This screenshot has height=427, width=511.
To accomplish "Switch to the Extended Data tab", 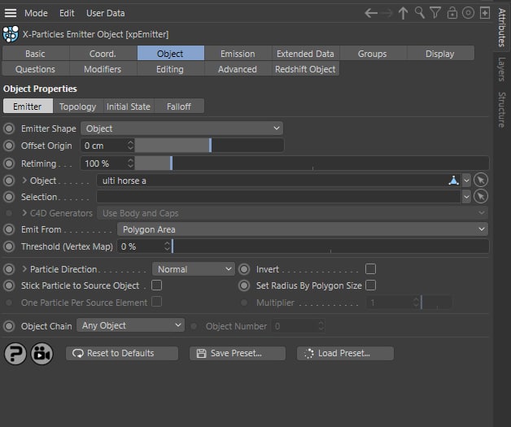I will coord(305,54).
